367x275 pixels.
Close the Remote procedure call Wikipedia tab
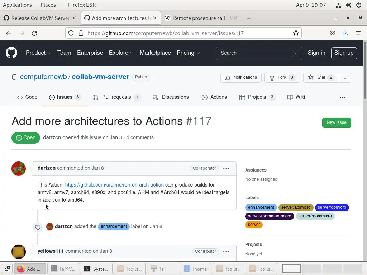click(x=235, y=18)
